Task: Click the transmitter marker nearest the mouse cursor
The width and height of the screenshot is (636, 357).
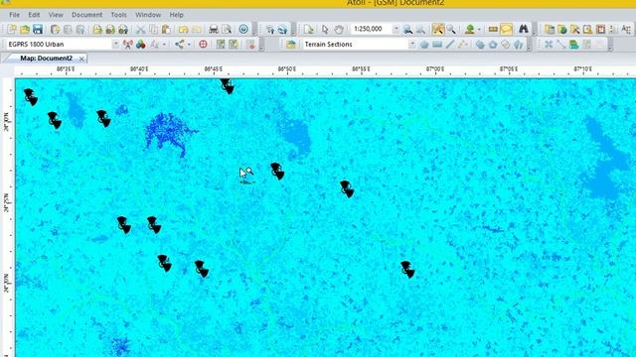Action: coord(277,172)
